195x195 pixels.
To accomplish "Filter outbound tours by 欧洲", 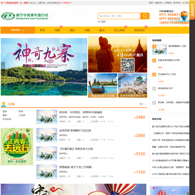I will tap(21, 112).
